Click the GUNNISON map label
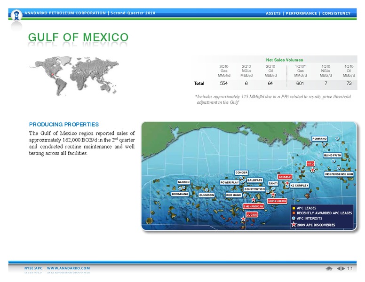The width and height of the screenshot is (365, 282). pyautogui.click(x=206, y=195)
